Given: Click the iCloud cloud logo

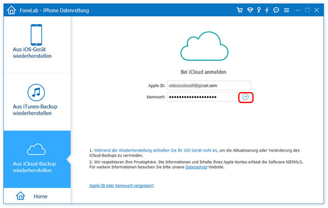Looking at the screenshot, I should click(204, 46).
